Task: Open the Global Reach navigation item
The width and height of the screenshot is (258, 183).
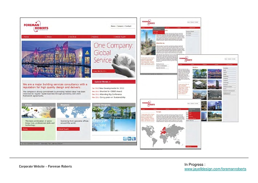Action: [x=120, y=37]
